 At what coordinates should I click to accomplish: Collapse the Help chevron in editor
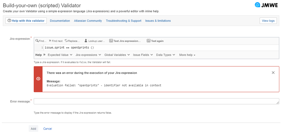point(44,55)
